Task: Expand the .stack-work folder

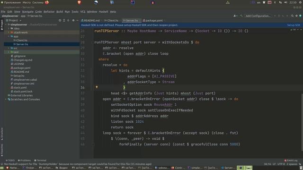Action: (9, 33)
